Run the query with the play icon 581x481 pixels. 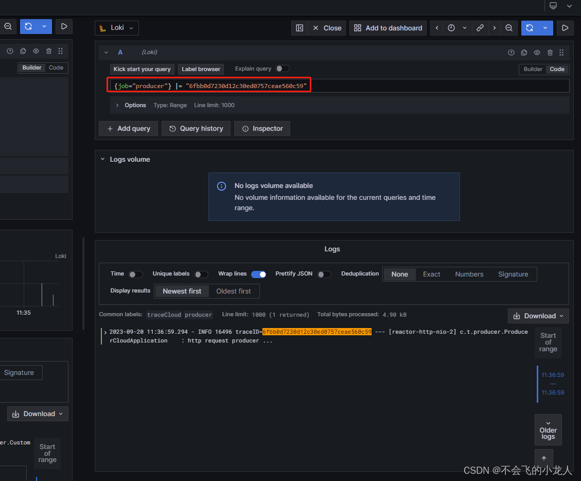[565, 28]
